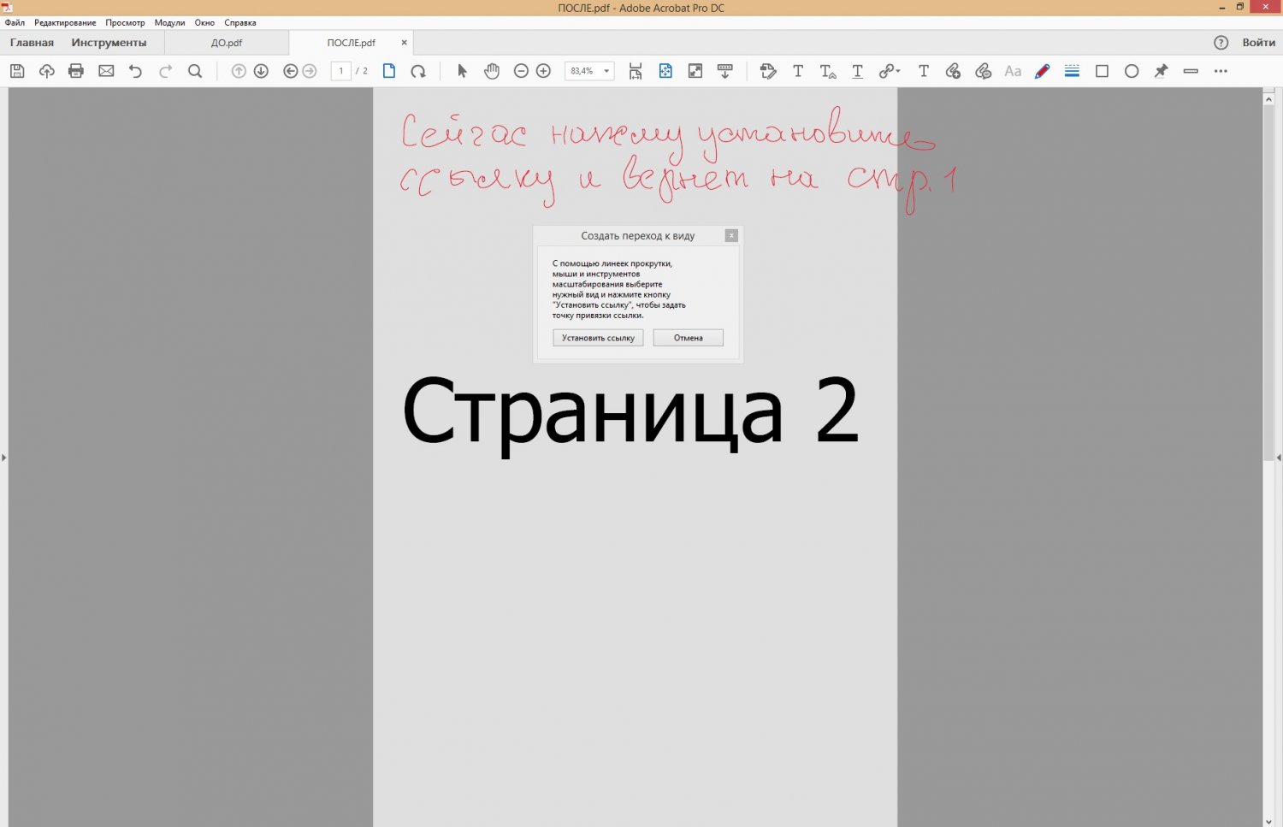The height and width of the screenshot is (827, 1283).
Task: Undo the last action
Action: pyautogui.click(x=135, y=71)
